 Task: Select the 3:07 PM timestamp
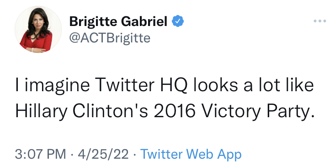(40, 154)
